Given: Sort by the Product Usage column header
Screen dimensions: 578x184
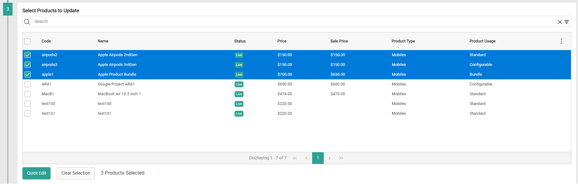Looking at the screenshot, I should (482, 41).
